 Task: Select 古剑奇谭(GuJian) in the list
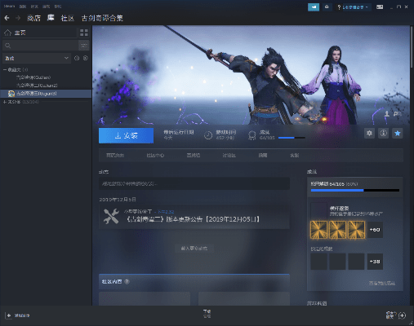[x=33, y=77]
